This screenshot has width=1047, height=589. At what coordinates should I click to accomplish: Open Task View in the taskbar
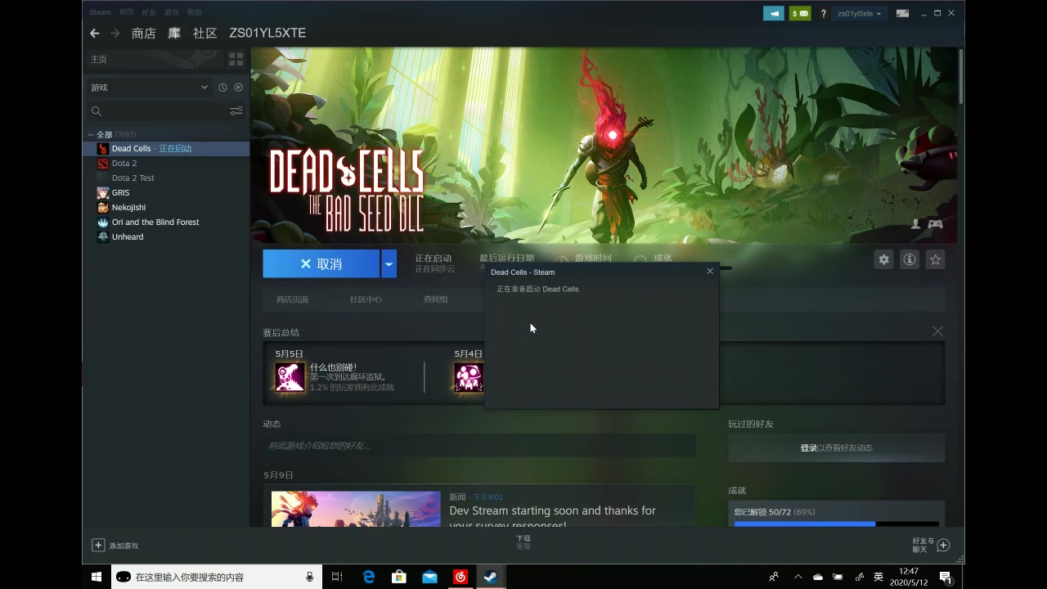point(337,577)
